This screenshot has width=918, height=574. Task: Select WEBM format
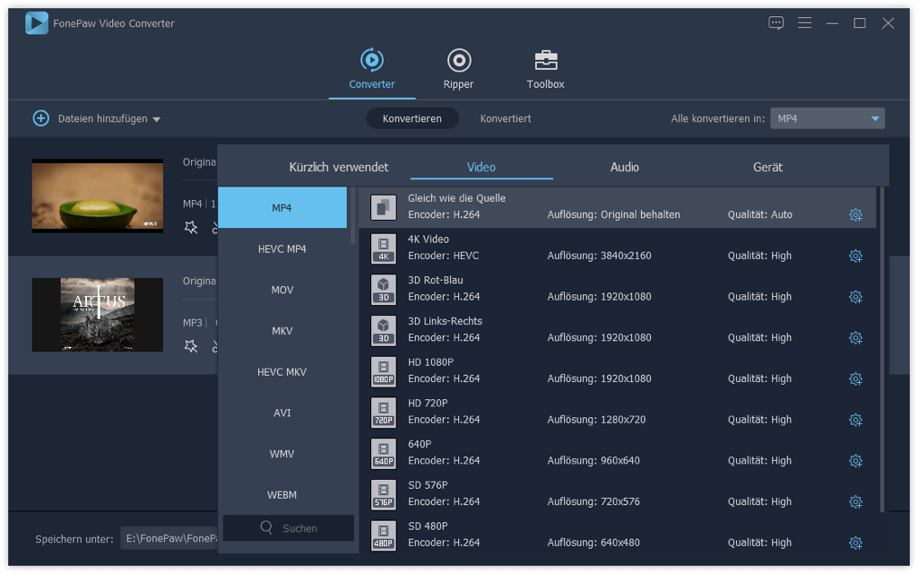pos(282,495)
